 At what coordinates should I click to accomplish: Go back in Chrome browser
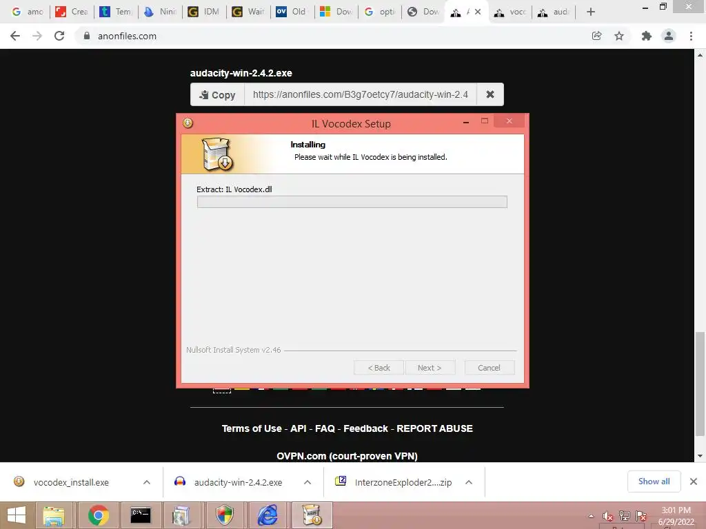pyautogui.click(x=15, y=36)
